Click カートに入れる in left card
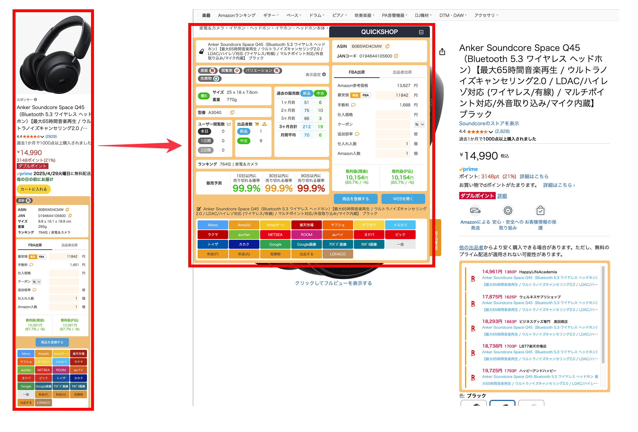The image size is (638, 432). pyautogui.click(x=34, y=189)
